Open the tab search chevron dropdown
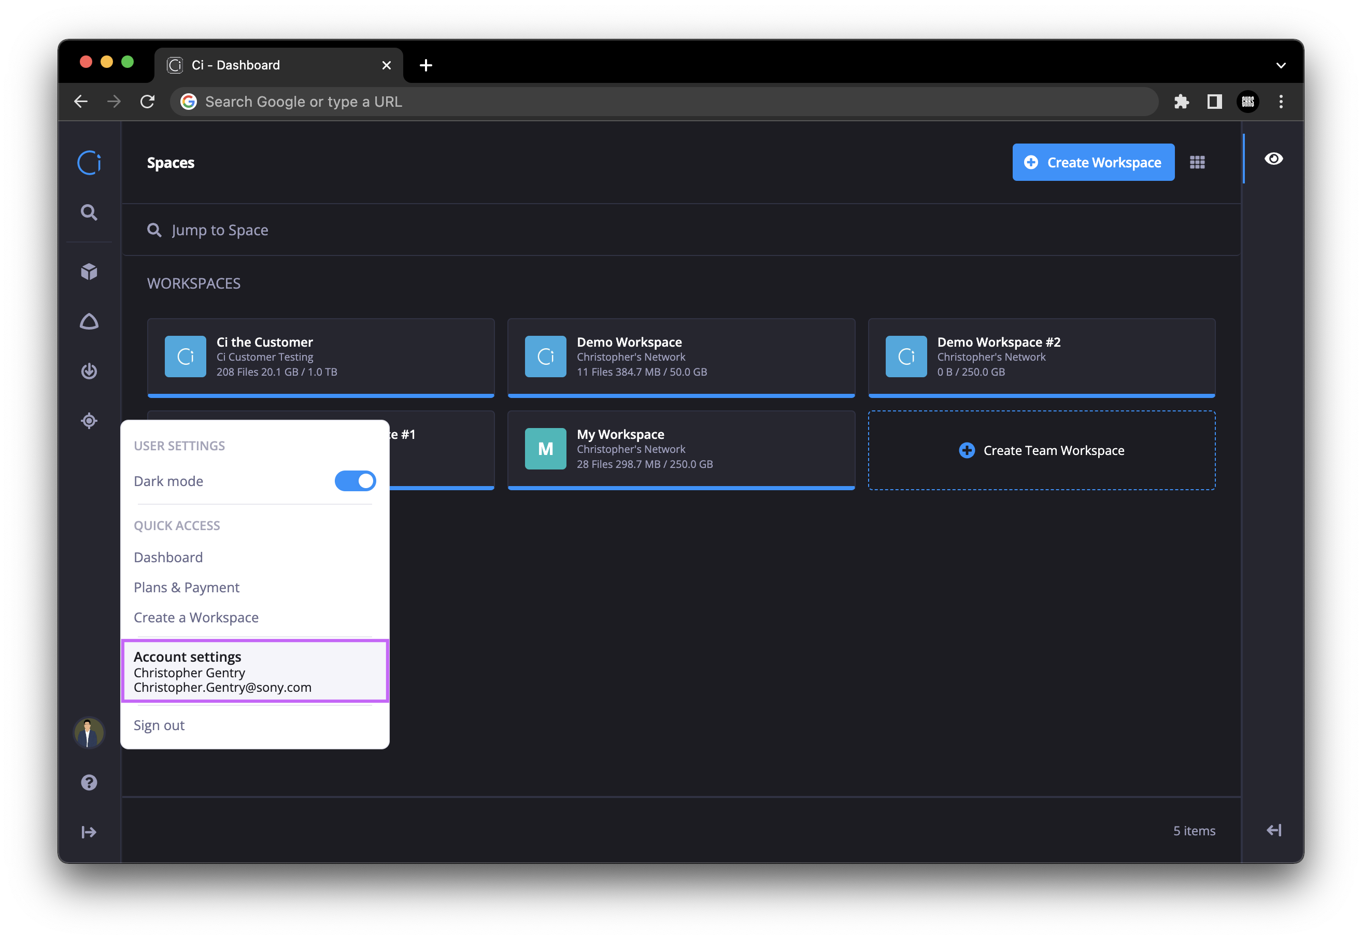The image size is (1362, 940). [1281, 65]
